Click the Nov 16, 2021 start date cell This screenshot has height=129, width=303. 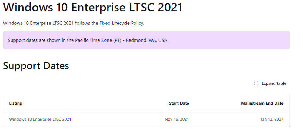click(x=177, y=119)
